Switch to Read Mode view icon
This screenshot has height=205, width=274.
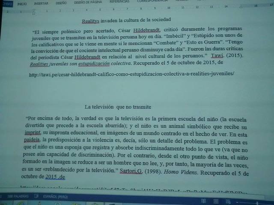pyautogui.click(x=203, y=201)
